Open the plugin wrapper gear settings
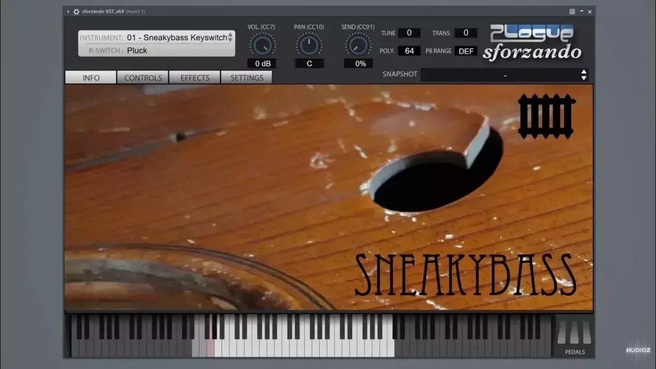 point(76,11)
